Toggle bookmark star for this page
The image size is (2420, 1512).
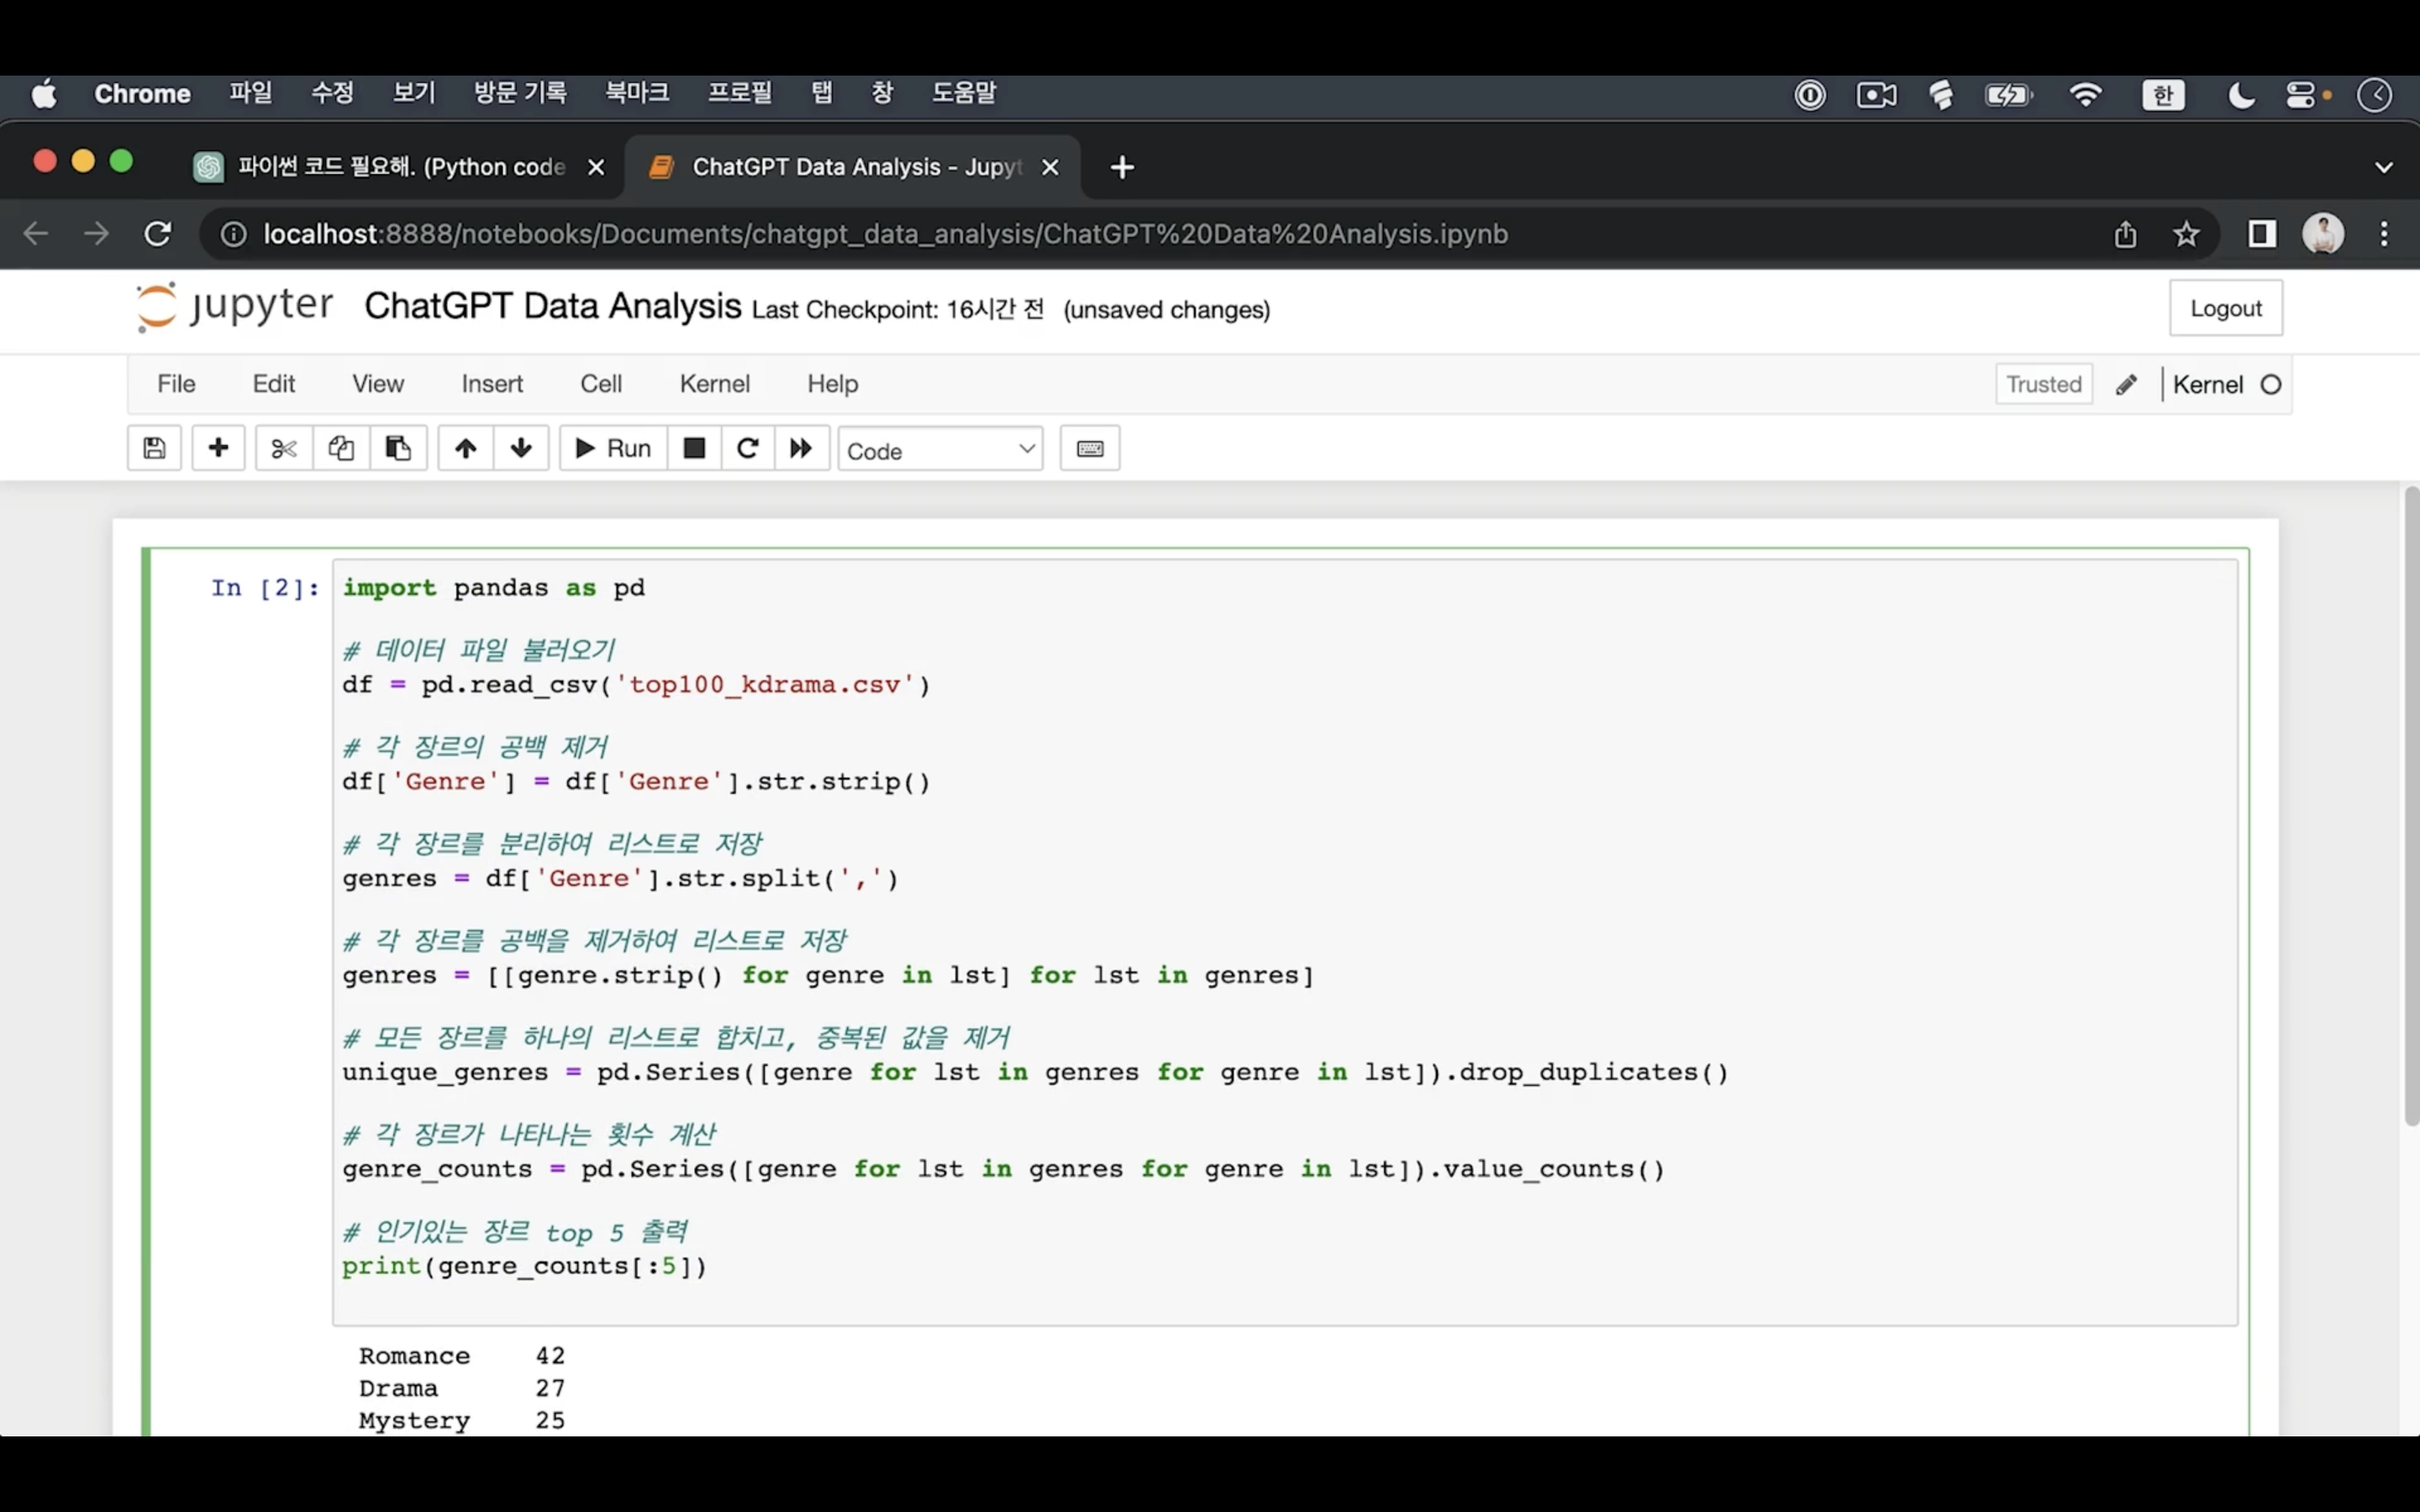click(x=2186, y=234)
